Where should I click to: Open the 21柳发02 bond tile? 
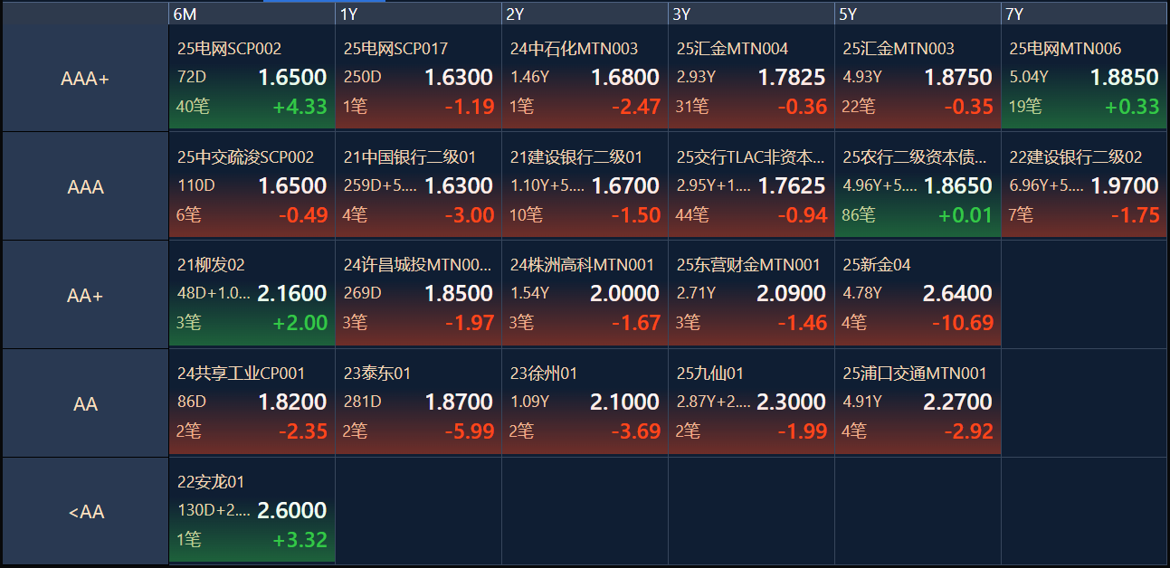(x=252, y=294)
